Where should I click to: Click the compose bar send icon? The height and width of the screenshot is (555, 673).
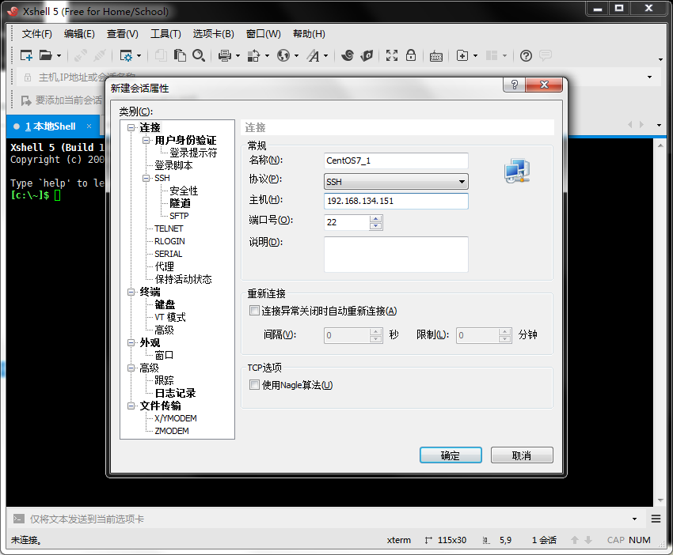point(18,519)
